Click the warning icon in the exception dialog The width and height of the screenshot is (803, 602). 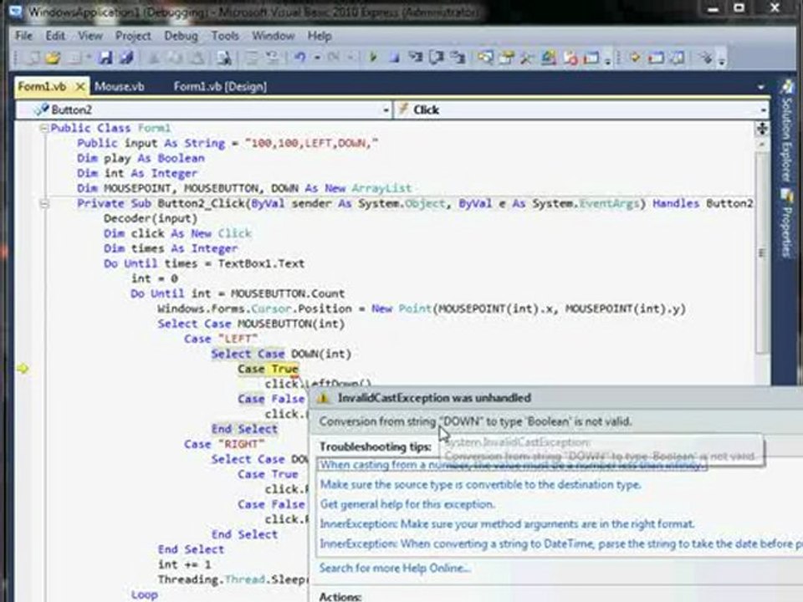323,398
